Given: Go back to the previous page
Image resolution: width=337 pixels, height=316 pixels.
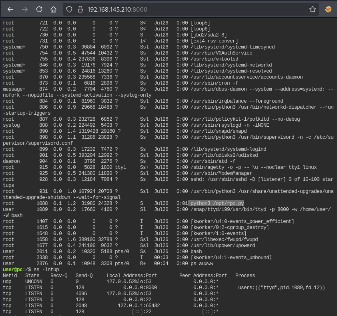Looking at the screenshot, I should point(10,9).
